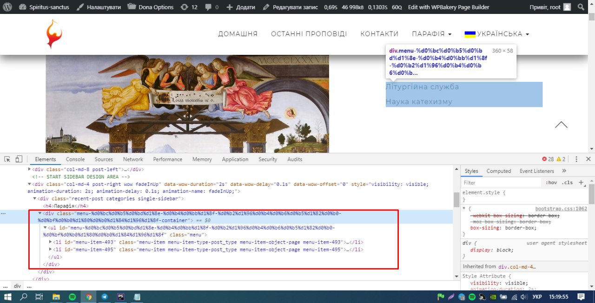The height and width of the screenshot is (303, 595).
Task: Click the three dots beside selected DOM row
Action: tap(4, 213)
